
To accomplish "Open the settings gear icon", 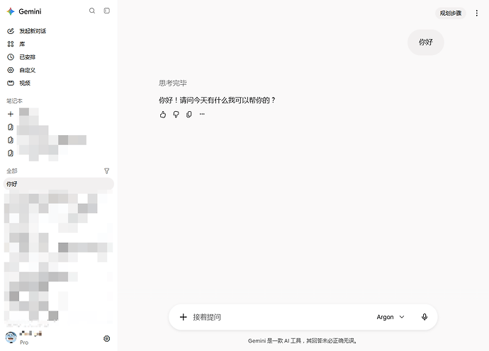I will pyautogui.click(x=106, y=338).
